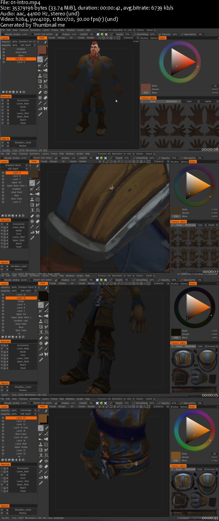
Task: Switch to Retopo tab in 00:00:08 frame
Action: tap(61, 38)
